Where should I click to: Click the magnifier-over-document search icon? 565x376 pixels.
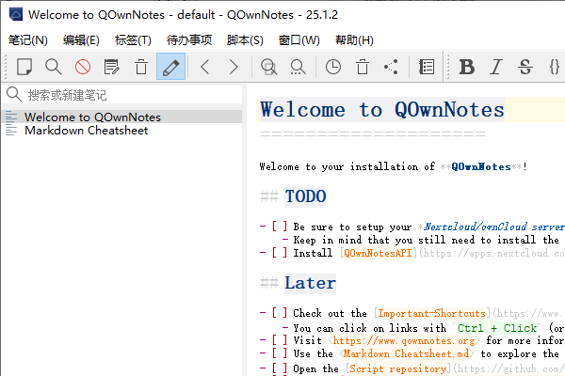click(x=268, y=67)
